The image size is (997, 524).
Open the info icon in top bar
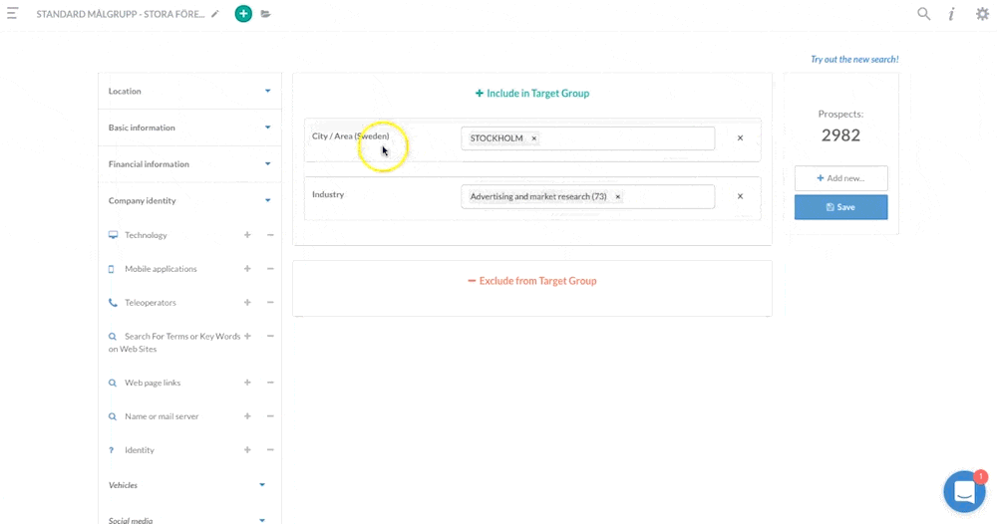[x=952, y=14]
